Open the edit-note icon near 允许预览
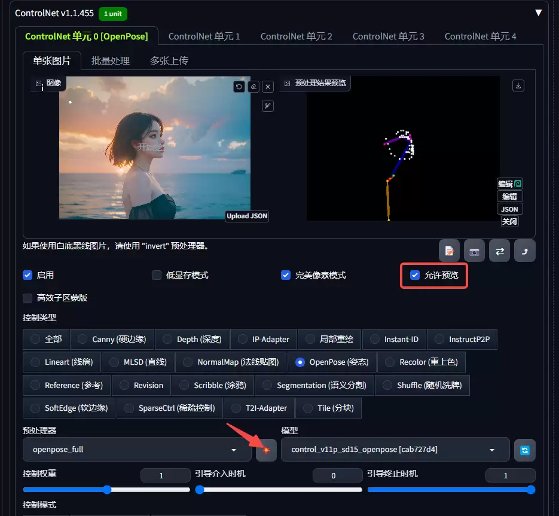The width and height of the screenshot is (559, 516). [x=449, y=251]
